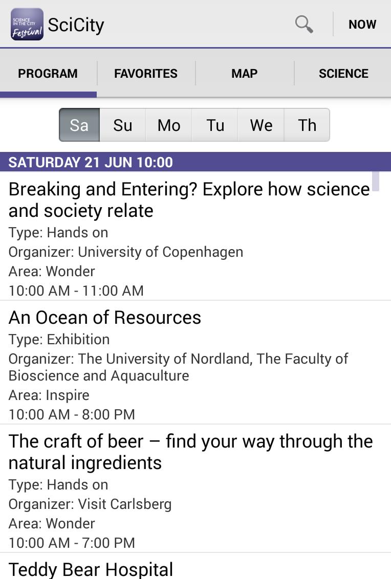Open the Science tab
This screenshot has height=579, width=391.
click(x=343, y=74)
